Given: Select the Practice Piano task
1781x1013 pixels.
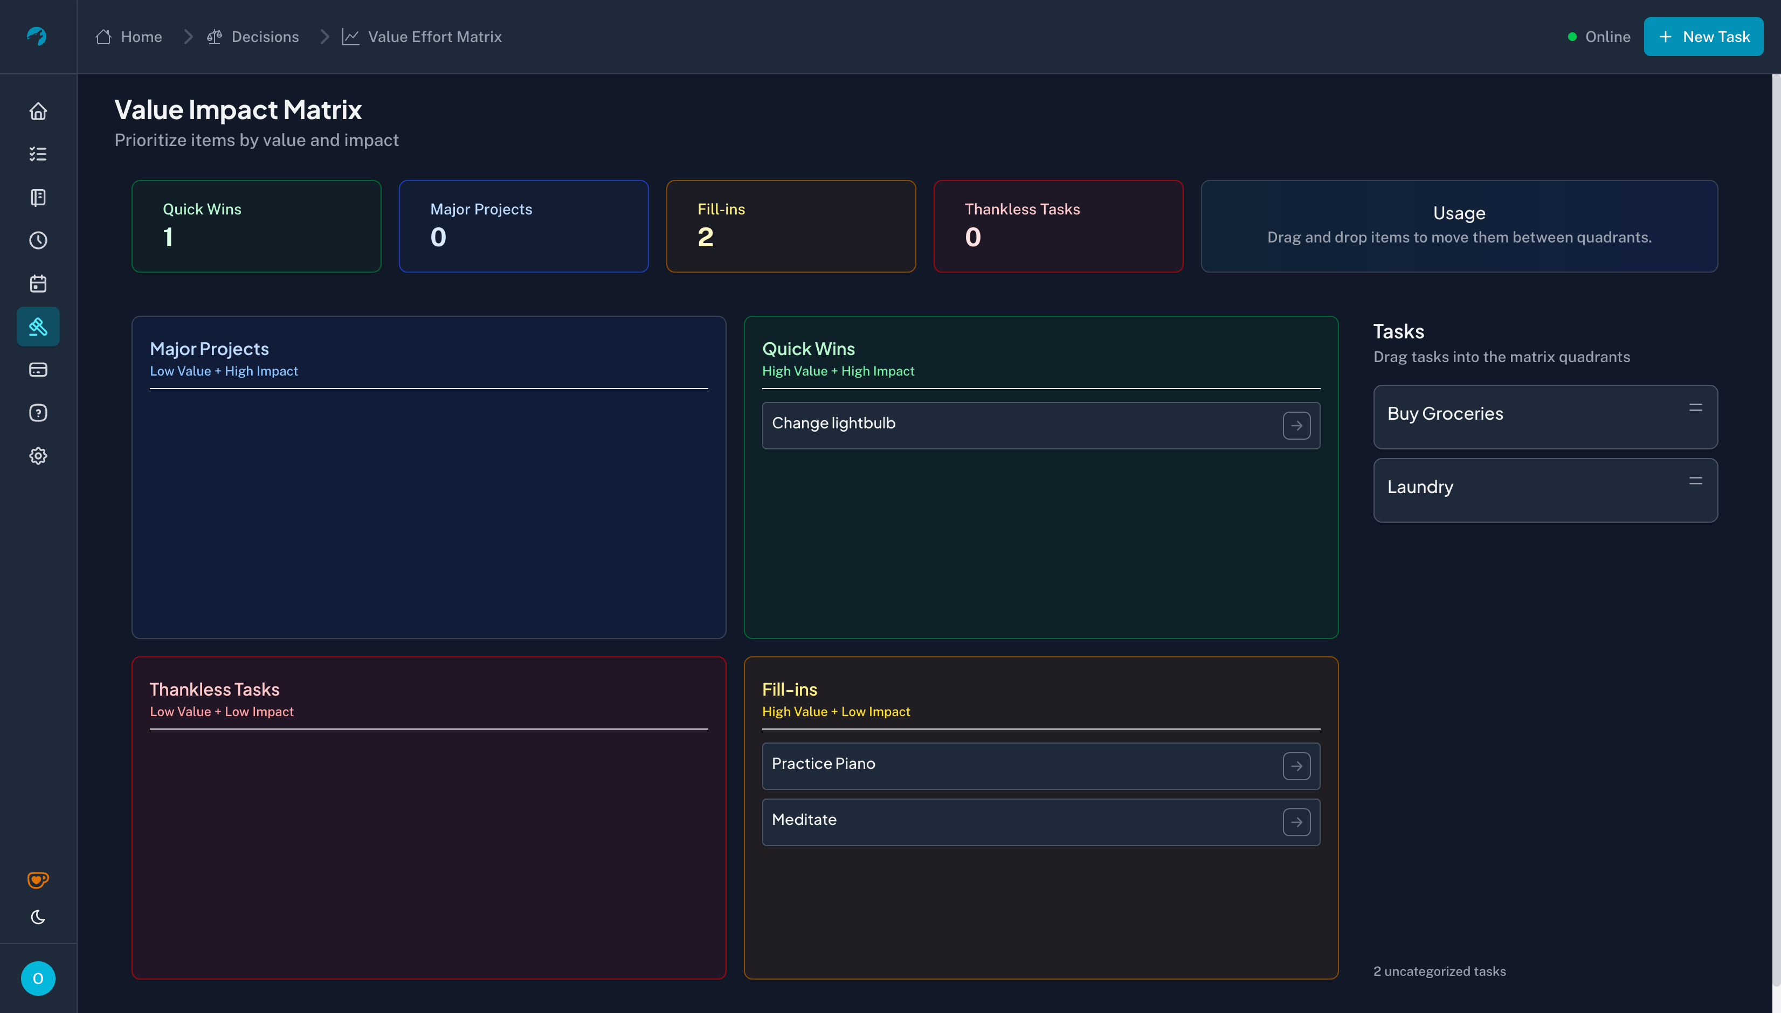Looking at the screenshot, I should pos(1040,766).
